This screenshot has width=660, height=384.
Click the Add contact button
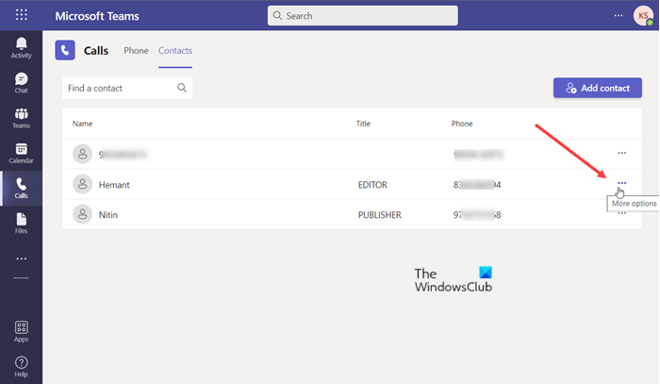click(597, 88)
